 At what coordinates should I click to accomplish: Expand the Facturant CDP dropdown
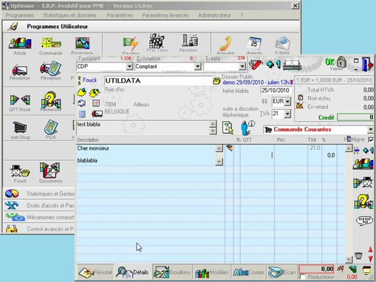click(x=129, y=67)
